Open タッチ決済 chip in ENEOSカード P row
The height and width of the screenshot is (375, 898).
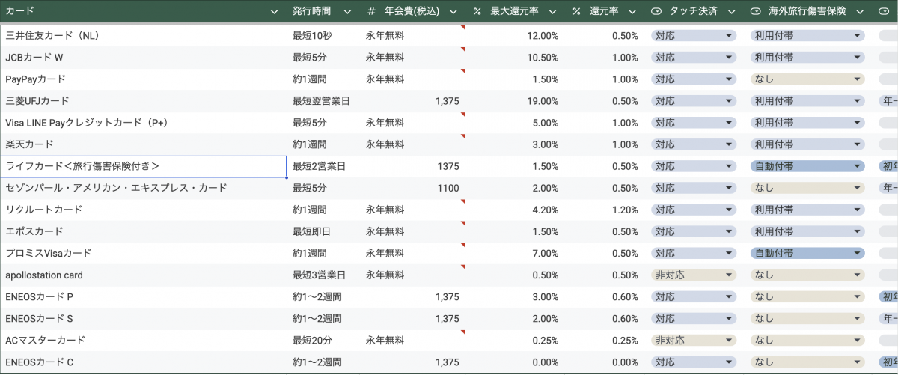click(x=694, y=296)
